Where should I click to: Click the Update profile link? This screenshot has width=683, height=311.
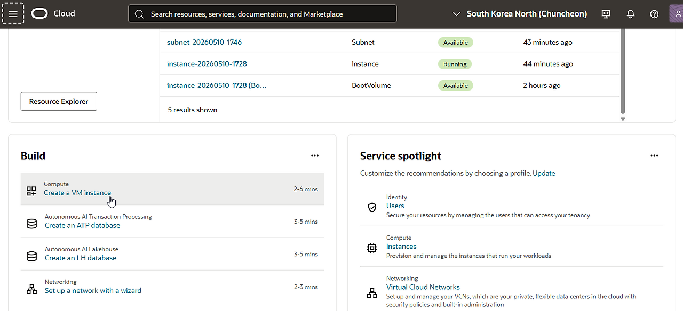[x=544, y=173]
